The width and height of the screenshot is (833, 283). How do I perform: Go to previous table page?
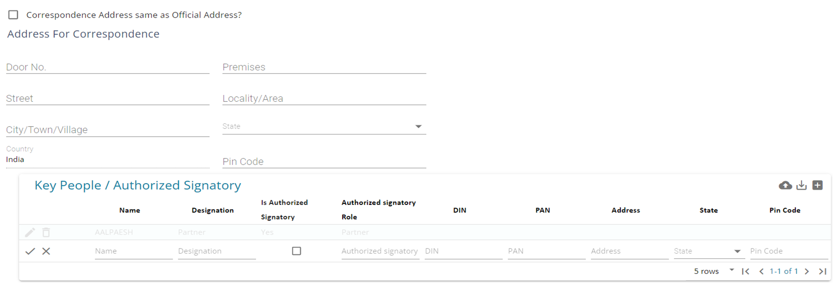click(761, 271)
